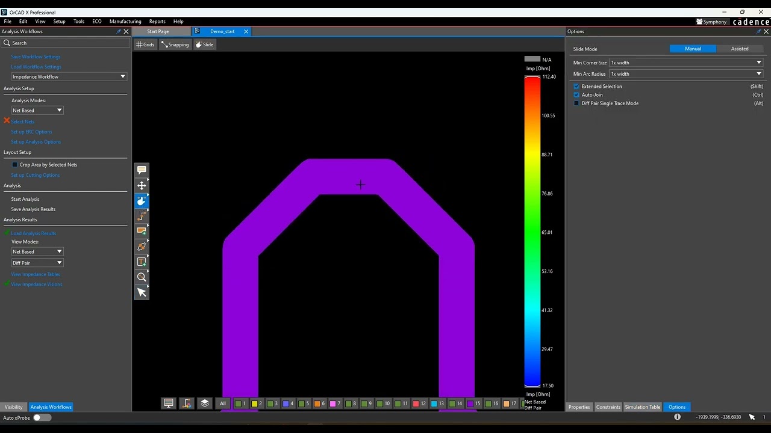Click the Snapping toolbar button
Viewport: 771px width, 433px height.
click(175, 45)
